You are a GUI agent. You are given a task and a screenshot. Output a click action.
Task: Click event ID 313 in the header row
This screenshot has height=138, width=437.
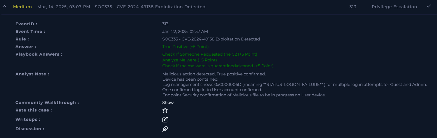pyautogui.click(x=353, y=7)
